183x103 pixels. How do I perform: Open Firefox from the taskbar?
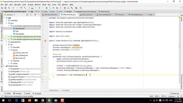[29, 100]
